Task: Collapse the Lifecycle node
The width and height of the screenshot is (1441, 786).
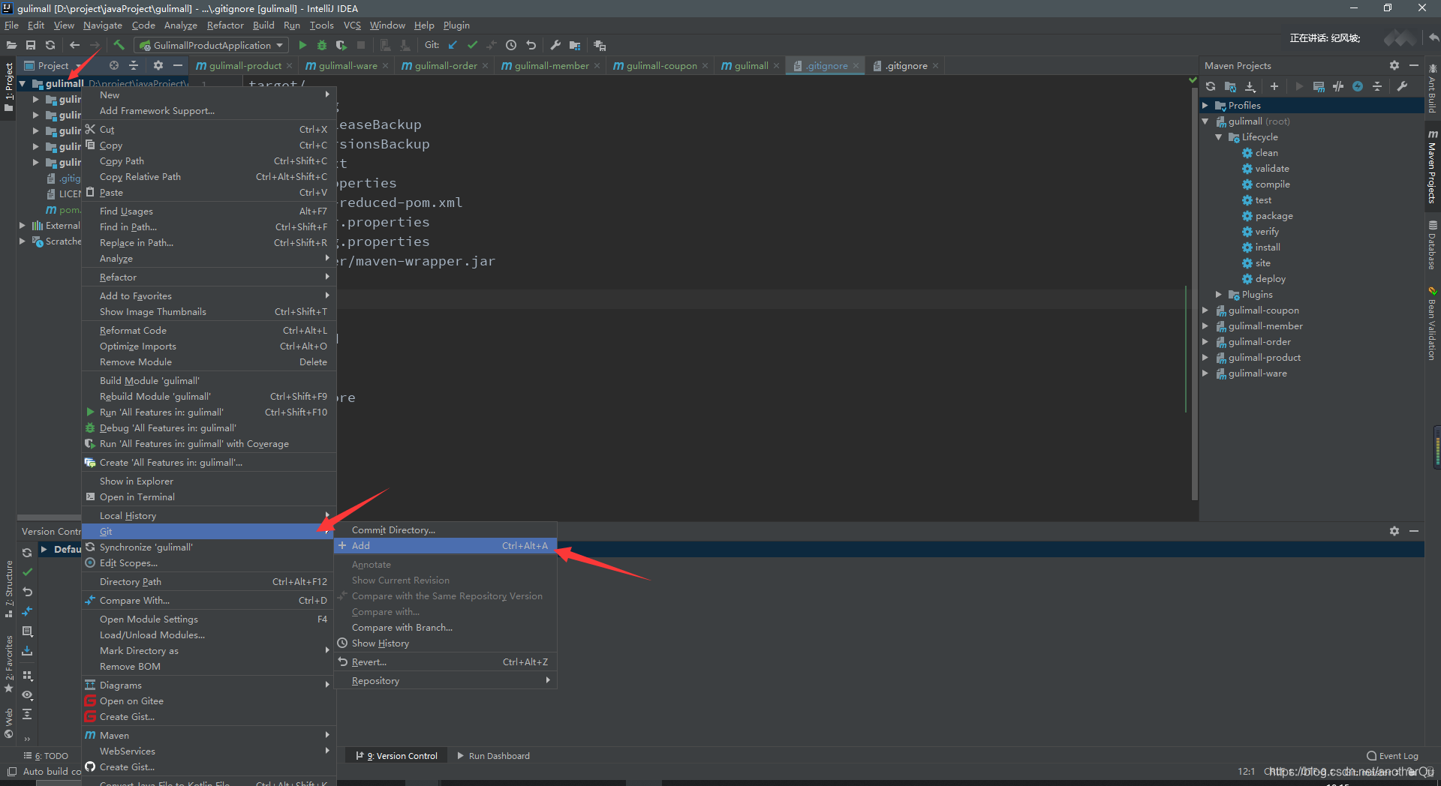Action: tap(1219, 137)
